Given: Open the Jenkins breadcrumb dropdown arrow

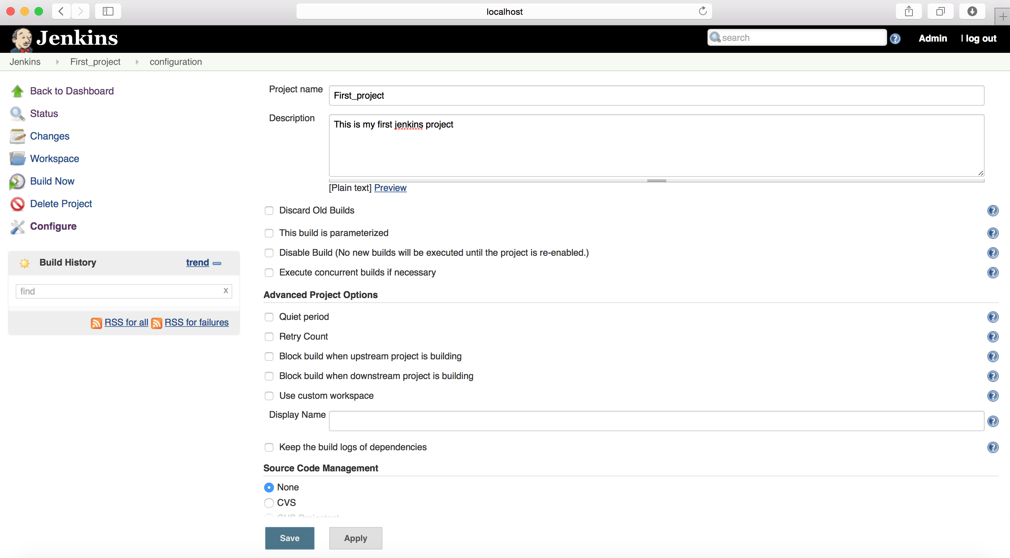Looking at the screenshot, I should 57,62.
